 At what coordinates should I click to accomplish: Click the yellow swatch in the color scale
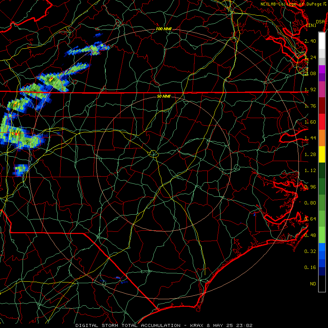pyautogui.click(x=322, y=155)
